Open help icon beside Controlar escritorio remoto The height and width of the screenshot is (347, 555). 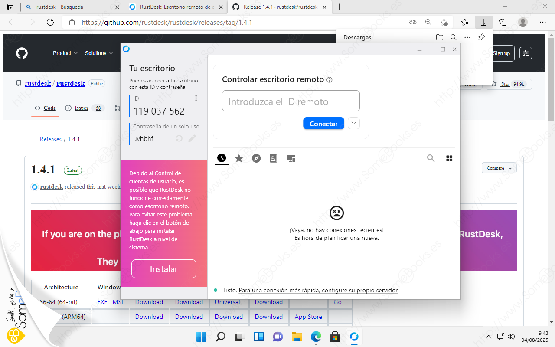point(330,80)
